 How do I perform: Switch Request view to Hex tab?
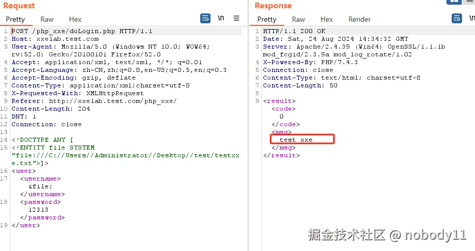click(75, 19)
